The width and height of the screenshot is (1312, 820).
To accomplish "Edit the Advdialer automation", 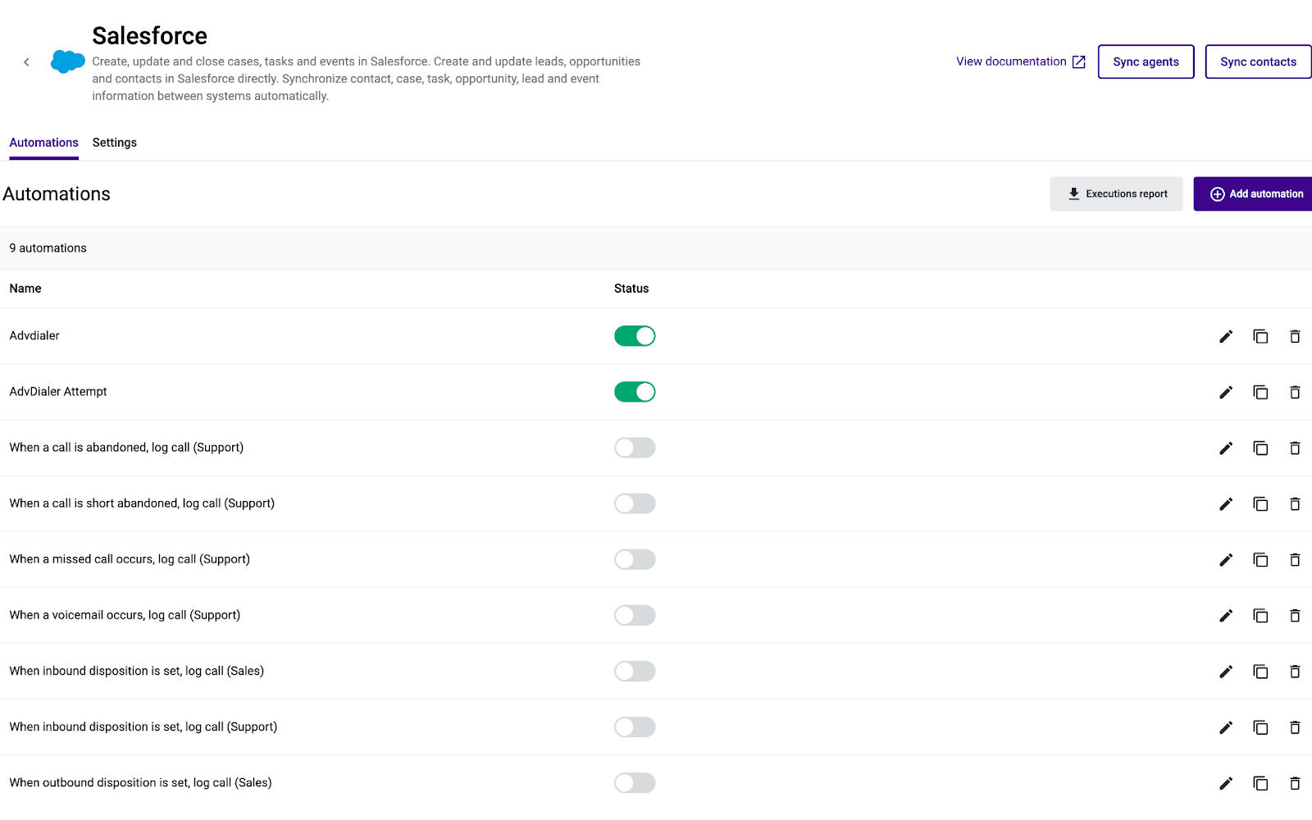I will 1226,336.
